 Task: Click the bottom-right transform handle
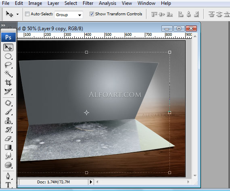coord(169,173)
